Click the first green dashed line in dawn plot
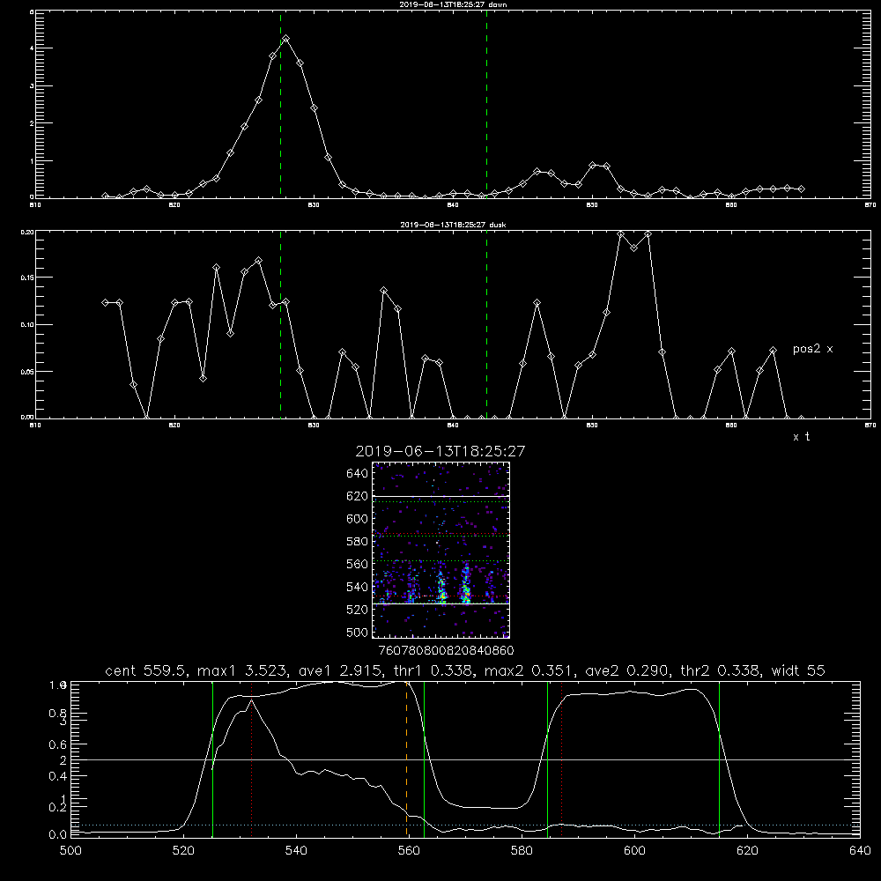 [280, 104]
